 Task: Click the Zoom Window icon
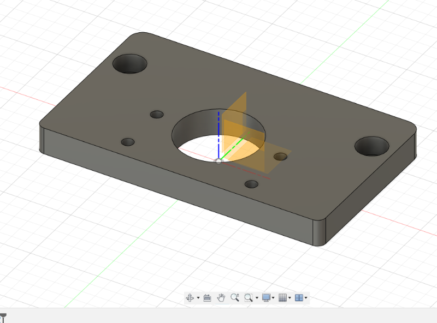[x=249, y=297]
